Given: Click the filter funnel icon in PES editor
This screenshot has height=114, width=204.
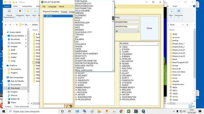Looking at the screenshot, I should [67, 106].
